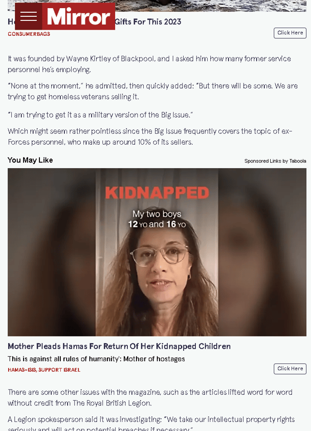Click the Gifts For This 2023 headline
The height and width of the screenshot is (431, 311).
pos(148,21)
